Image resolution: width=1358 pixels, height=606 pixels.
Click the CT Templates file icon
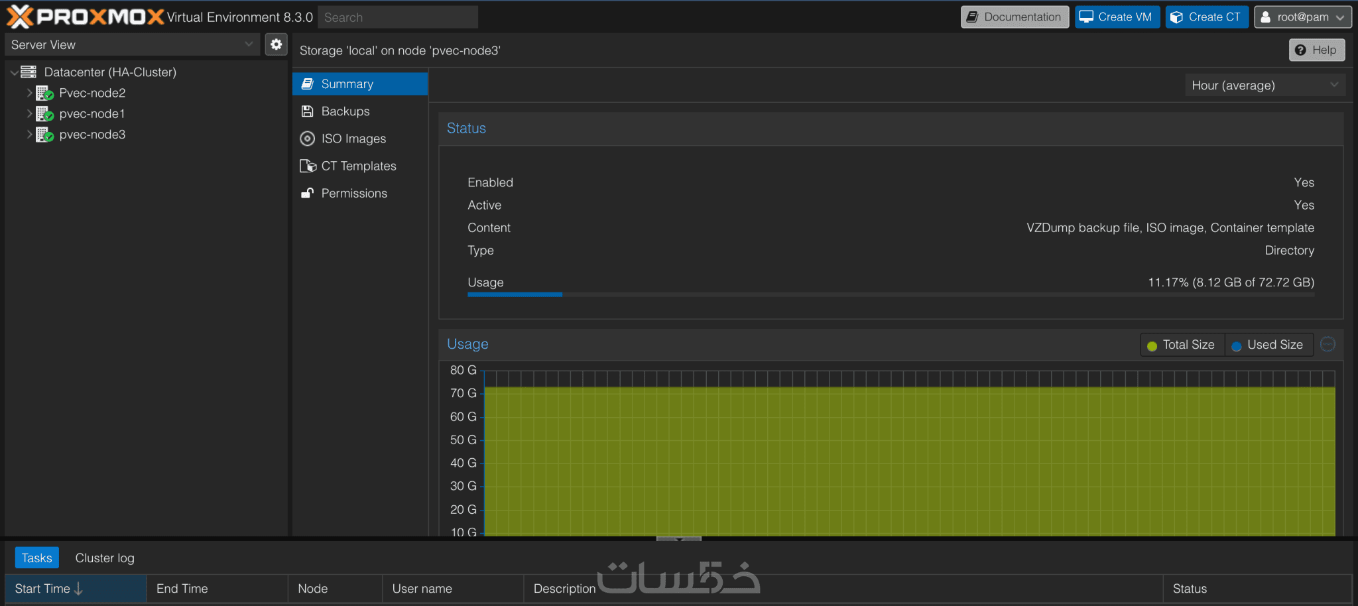308,166
